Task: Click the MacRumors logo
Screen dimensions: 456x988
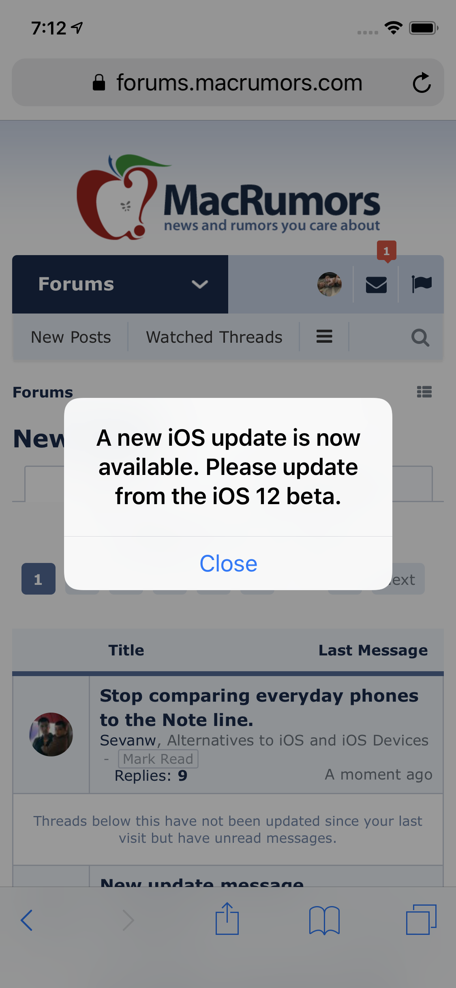Action: tap(228, 198)
